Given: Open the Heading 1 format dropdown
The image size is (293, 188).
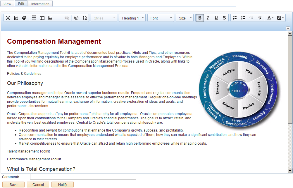Looking at the screenshot, I should point(132,18).
